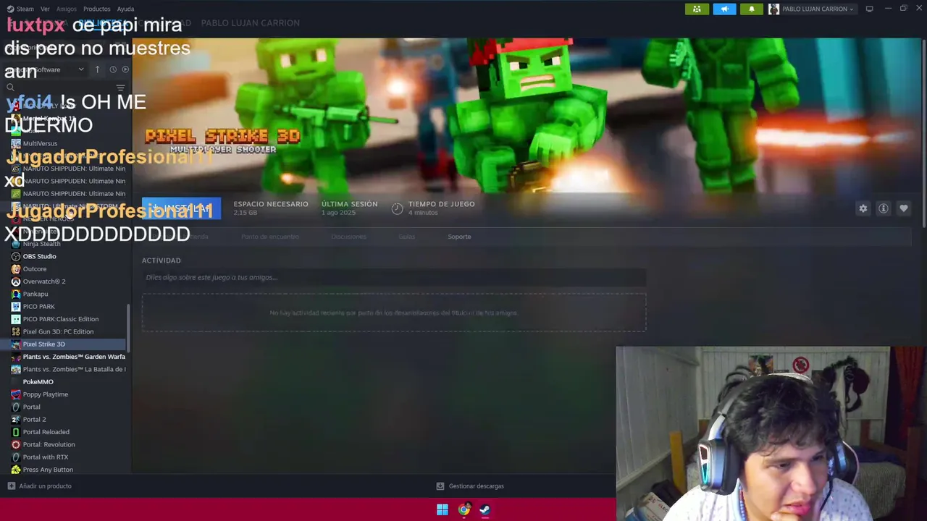Open the Ayuda menu
Screen dimensions: 927x521
point(126,9)
